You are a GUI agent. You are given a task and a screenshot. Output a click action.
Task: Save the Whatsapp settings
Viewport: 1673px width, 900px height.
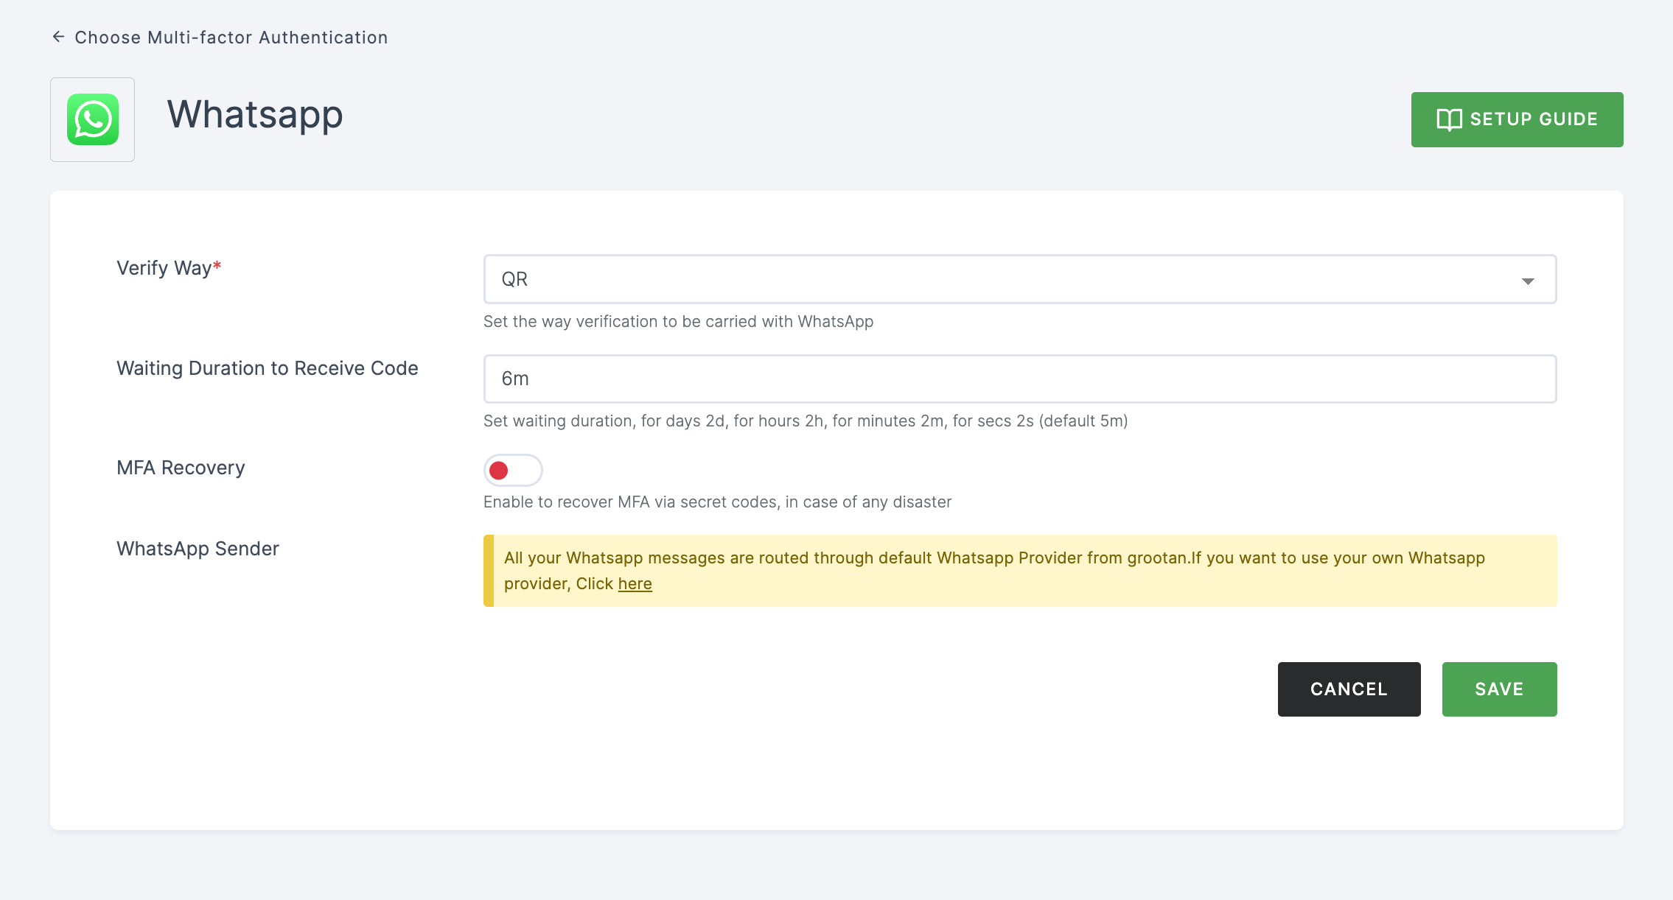(1499, 689)
